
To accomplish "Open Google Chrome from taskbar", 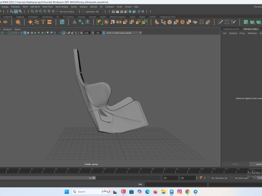I will (187, 192).
